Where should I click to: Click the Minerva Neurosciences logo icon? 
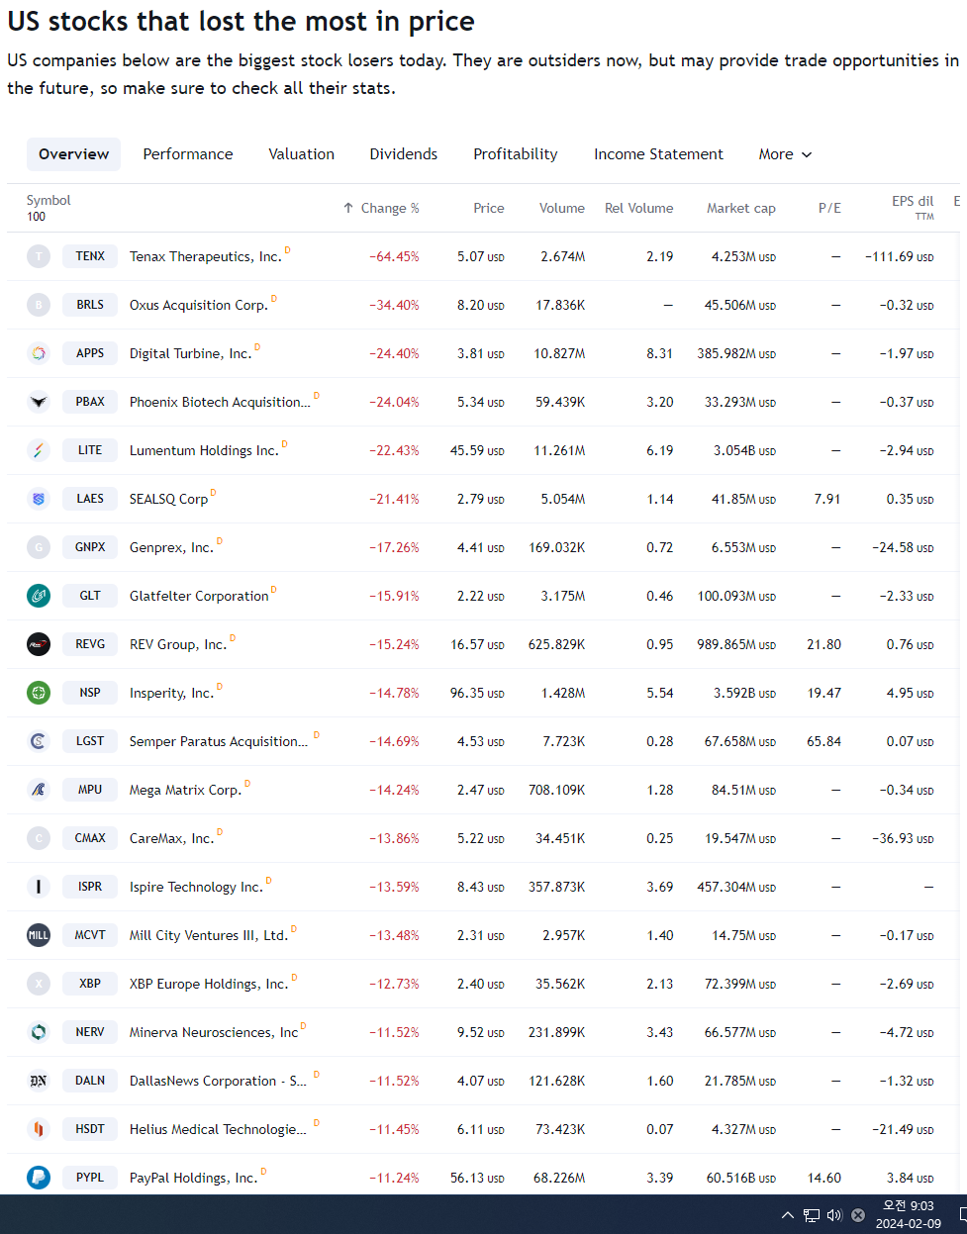(x=39, y=1032)
